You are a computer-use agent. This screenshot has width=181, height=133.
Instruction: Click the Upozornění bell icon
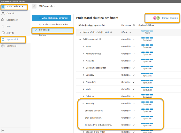[x=3, y=40]
